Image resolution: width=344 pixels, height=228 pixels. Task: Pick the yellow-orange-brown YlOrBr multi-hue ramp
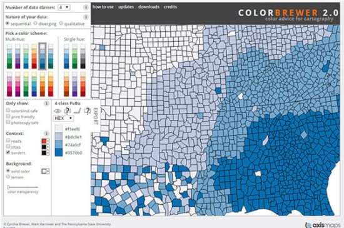click(x=43, y=84)
